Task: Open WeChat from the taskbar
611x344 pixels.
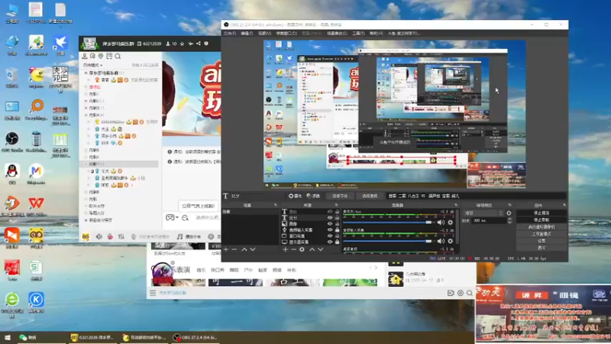Action: (28, 337)
